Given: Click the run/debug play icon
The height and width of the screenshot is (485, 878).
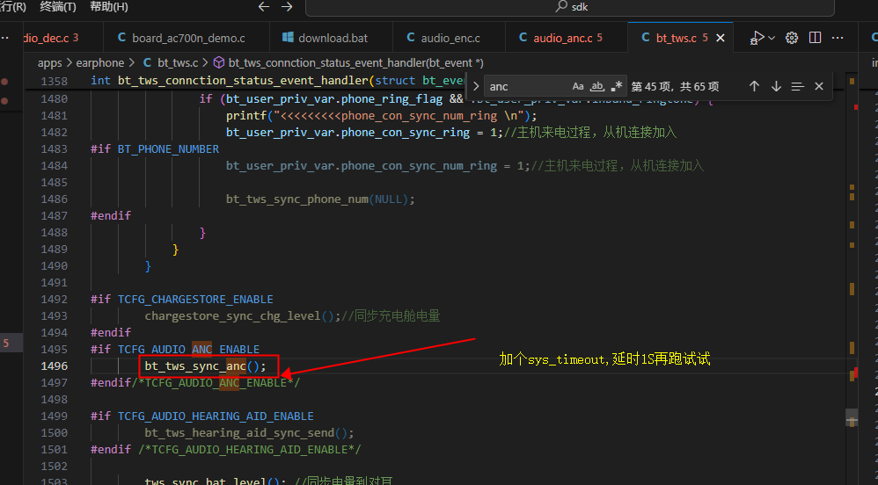Looking at the screenshot, I should click(757, 38).
